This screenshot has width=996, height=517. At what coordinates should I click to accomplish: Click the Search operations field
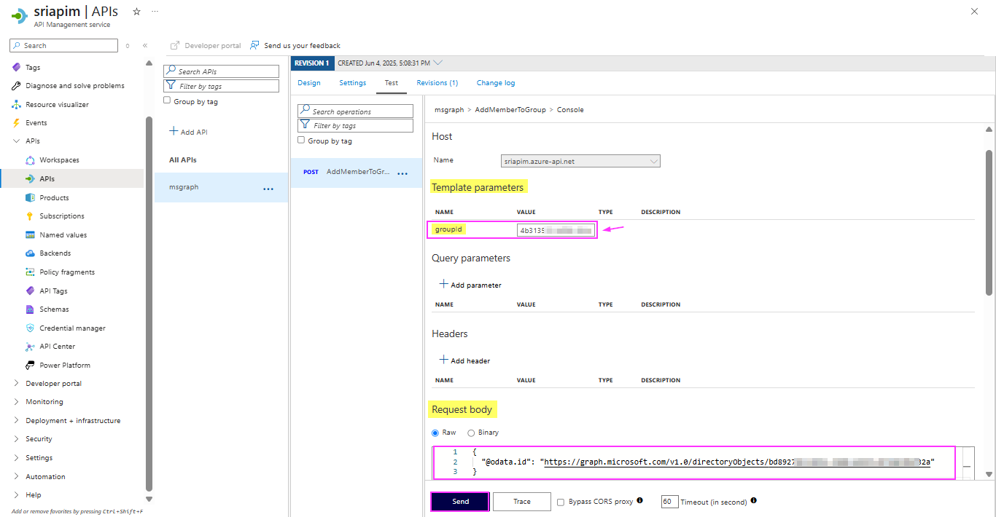[x=355, y=111]
